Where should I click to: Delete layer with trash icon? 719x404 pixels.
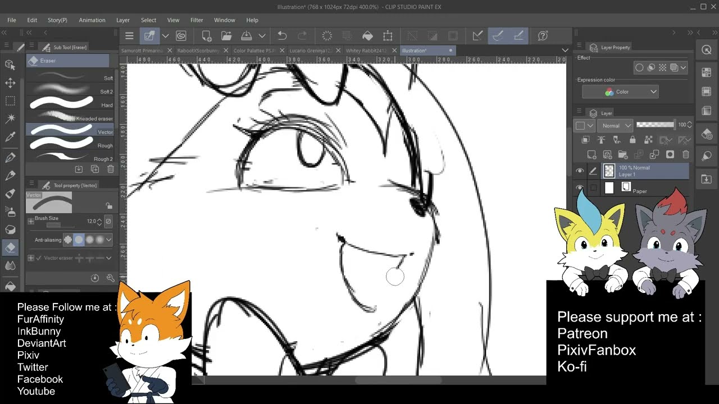click(x=686, y=154)
